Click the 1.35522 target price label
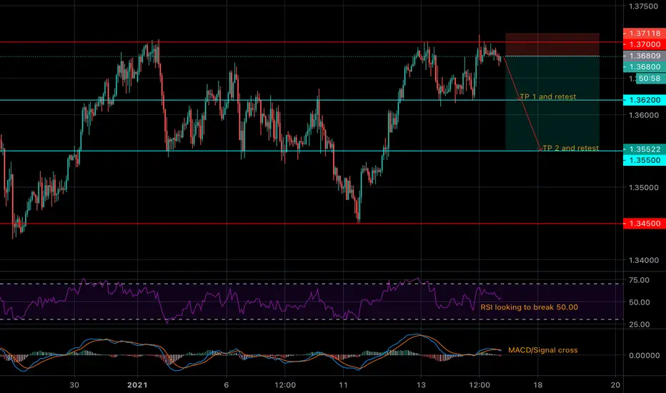This screenshot has height=393, width=666. (645, 149)
